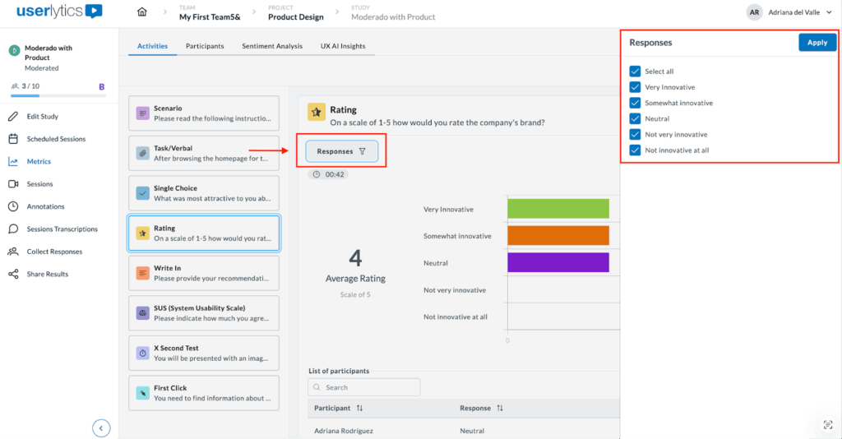Viewport: 842px width, 439px height.
Task: Open Collect Responses in the sidebar
Action: (54, 252)
